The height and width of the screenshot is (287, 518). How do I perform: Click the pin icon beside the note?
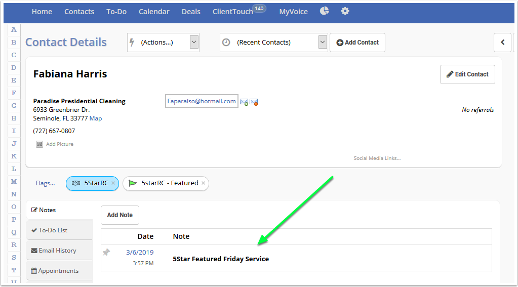pyautogui.click(x=106, y=252)
